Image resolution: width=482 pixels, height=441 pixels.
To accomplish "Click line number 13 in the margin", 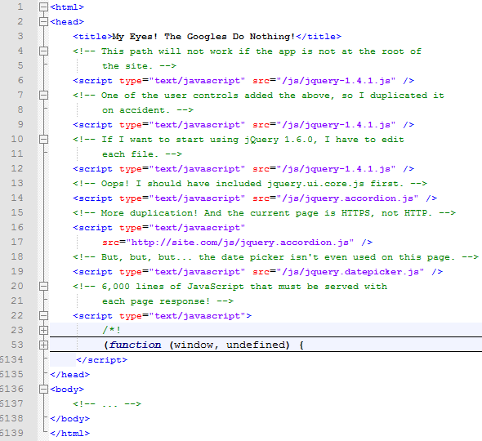I will [17, 183].
